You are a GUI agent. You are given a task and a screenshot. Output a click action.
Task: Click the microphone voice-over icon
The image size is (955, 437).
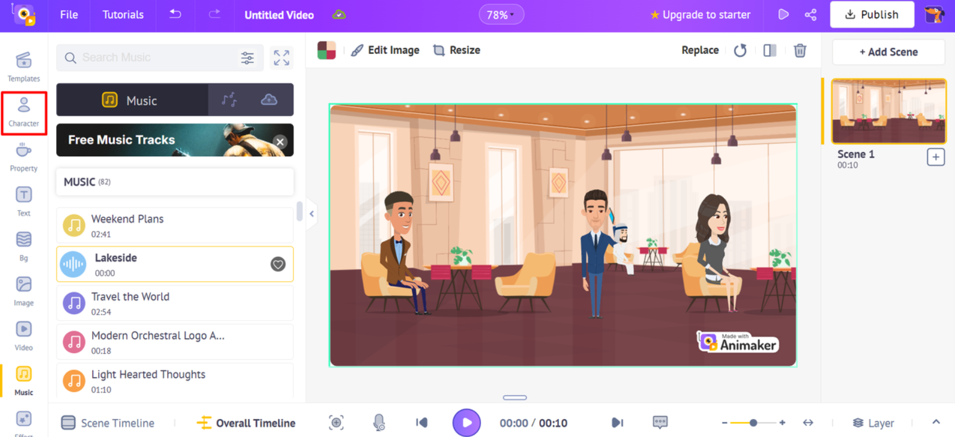tap(379, 423)
